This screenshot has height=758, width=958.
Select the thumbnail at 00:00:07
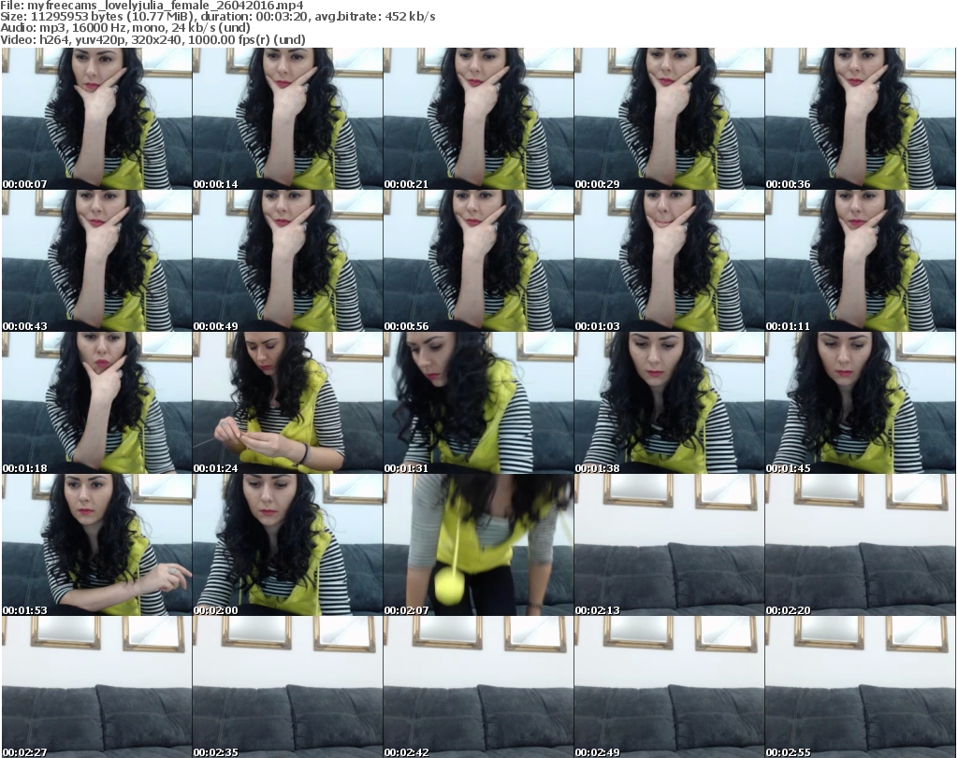[96, 119]
